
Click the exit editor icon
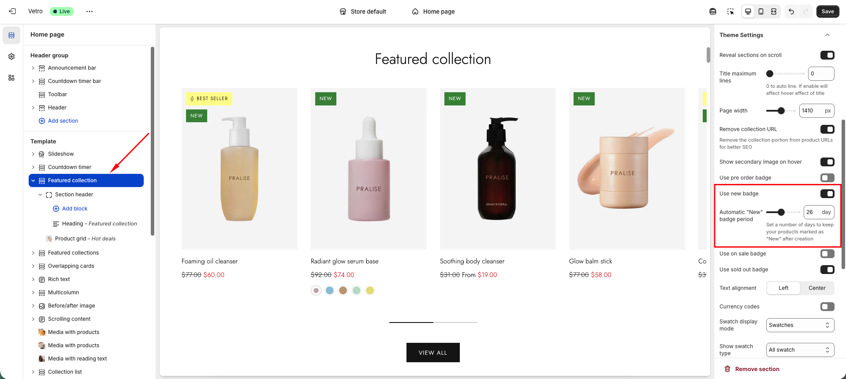(x=12, y=11)
